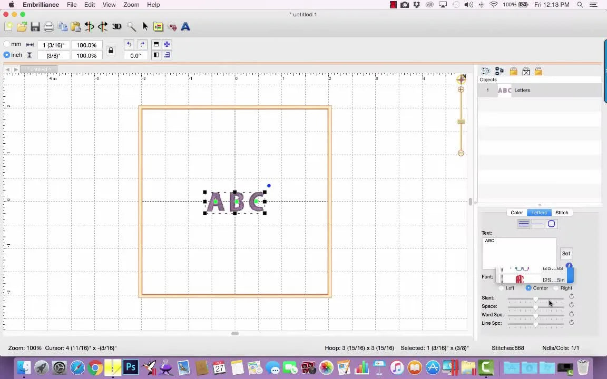Viewport: 607px width, 379px height.
Task: Click the width field showing 1 (3/16)"
Action: pyautogui.click(x=53, y=45)
